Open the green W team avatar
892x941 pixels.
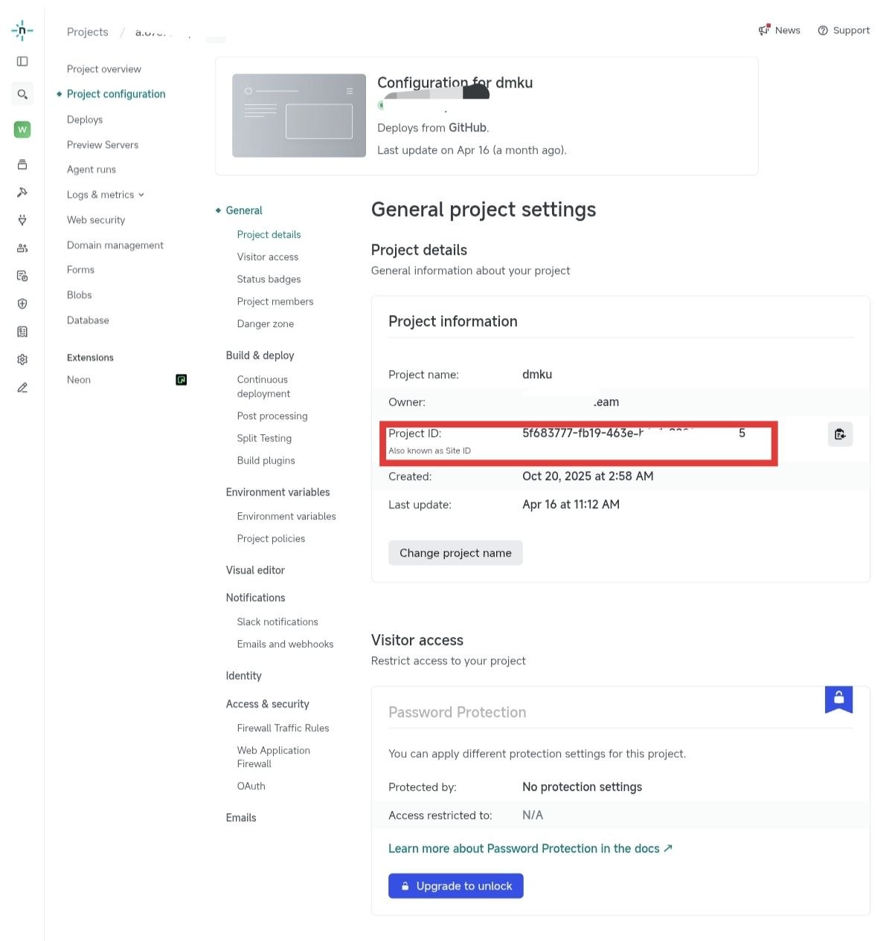tap(22, 129)
